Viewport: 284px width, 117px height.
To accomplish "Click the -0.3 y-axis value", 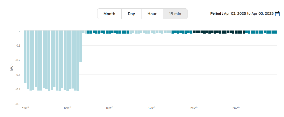I will (18, 75).
